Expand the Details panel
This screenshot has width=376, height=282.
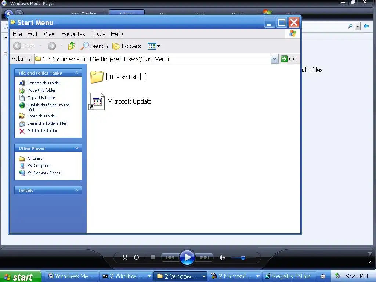pyautogui.click(x=77, y=190)
